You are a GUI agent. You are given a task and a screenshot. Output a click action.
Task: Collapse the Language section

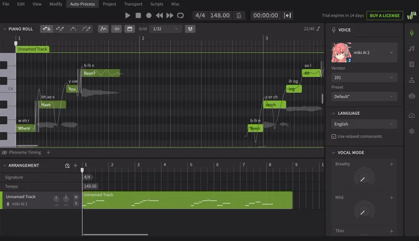[333, 113]
